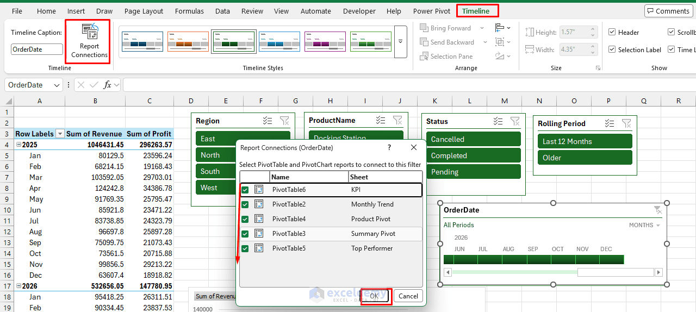This screenshot has width=696, height=312.
Task: Click the Timeline Caption input field
Action: coord(37,49)
